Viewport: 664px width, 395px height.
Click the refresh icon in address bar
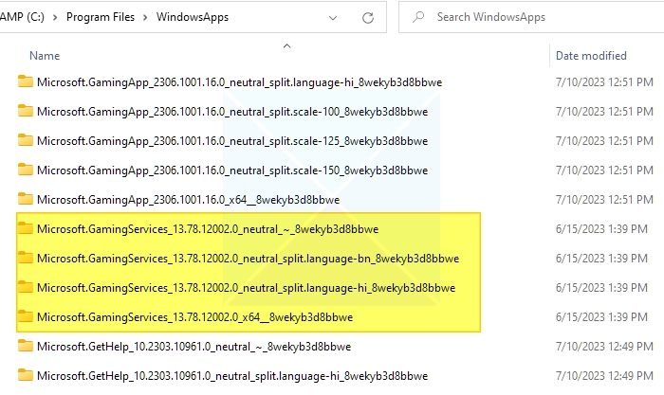[x=368, y=17]
